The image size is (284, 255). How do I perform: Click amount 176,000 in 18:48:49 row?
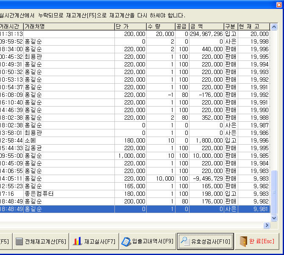[212, 201]
